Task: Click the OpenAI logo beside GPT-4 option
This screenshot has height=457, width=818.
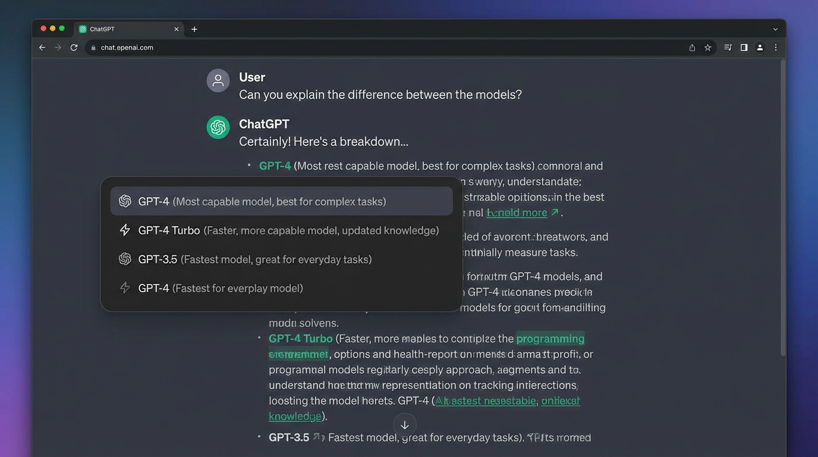Action: coord(125,201)
